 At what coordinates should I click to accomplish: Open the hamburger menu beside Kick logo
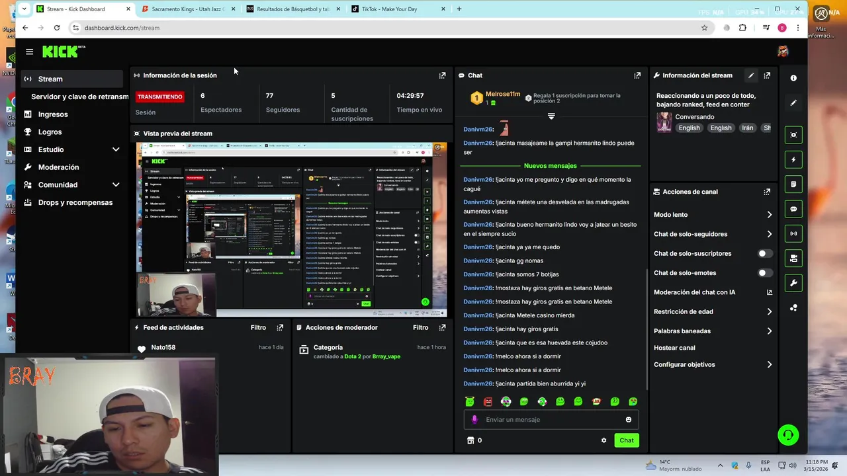point(29,52)
